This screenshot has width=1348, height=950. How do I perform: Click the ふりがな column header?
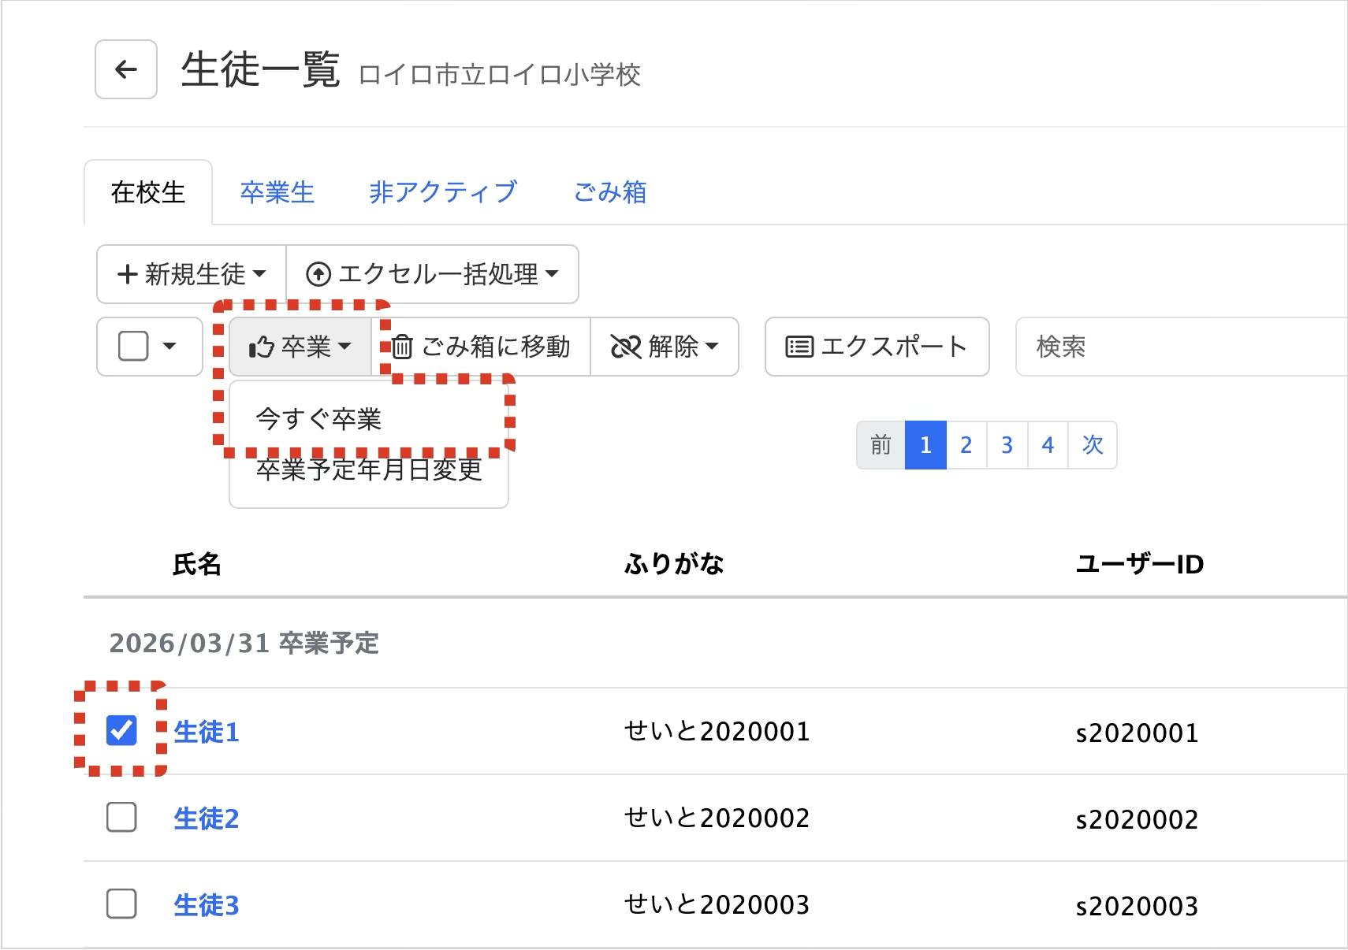tap(674, 564)
